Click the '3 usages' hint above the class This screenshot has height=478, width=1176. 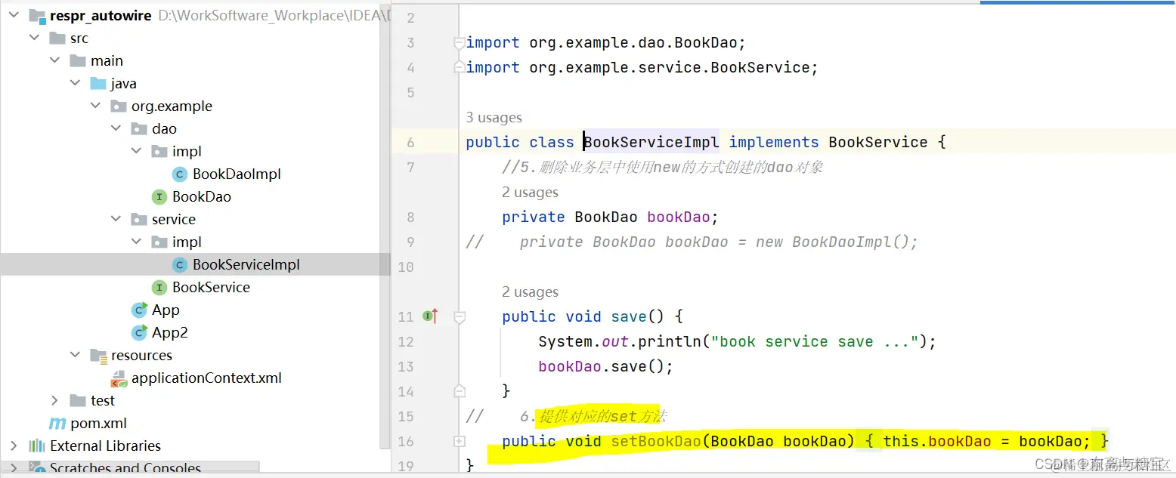coord(494,117)
